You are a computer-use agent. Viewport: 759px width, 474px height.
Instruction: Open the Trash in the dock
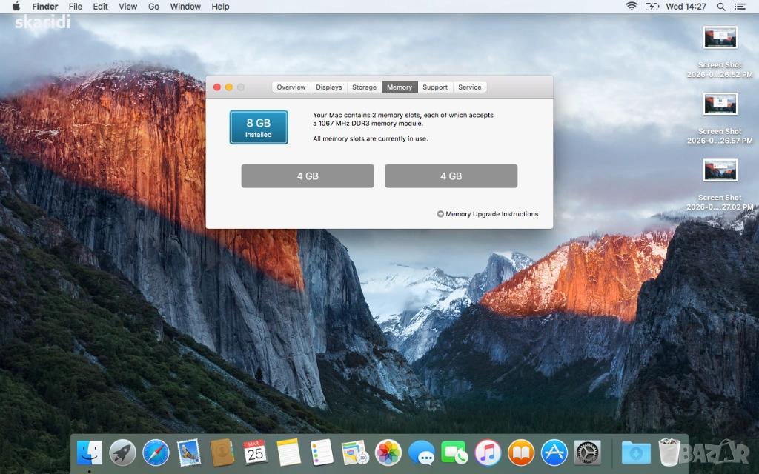coord(669,452)
